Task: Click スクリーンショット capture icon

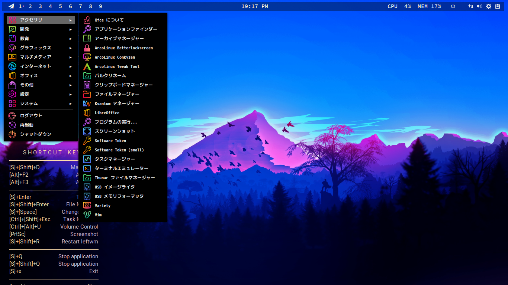Action: (87, 131)
